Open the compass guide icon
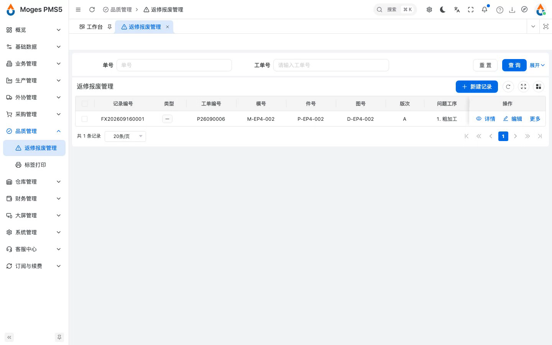Viewport: 552px width, 345px height. click(x=524, y=9)
